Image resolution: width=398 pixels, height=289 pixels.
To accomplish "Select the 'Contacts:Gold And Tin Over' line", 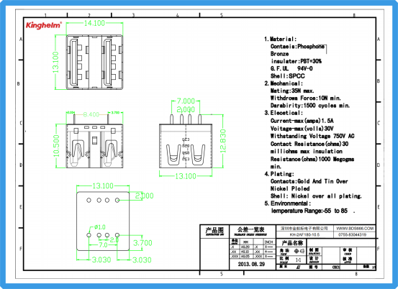I will tap(309, 181).
